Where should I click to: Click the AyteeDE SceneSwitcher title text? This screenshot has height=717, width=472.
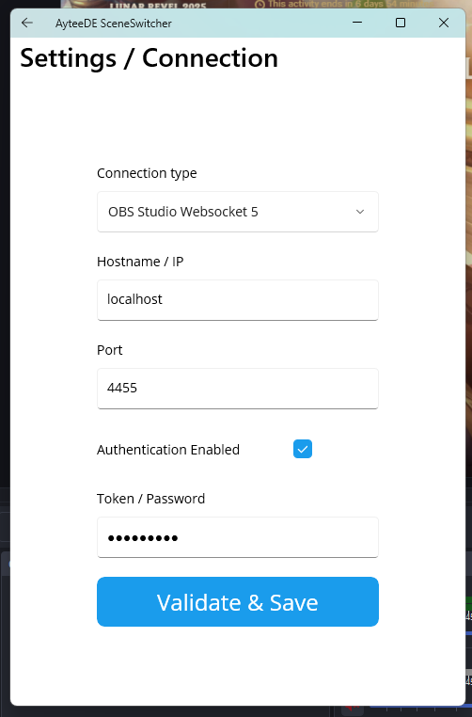114,24
